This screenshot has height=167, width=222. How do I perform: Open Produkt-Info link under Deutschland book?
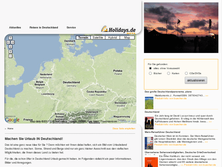pos(171,124)
